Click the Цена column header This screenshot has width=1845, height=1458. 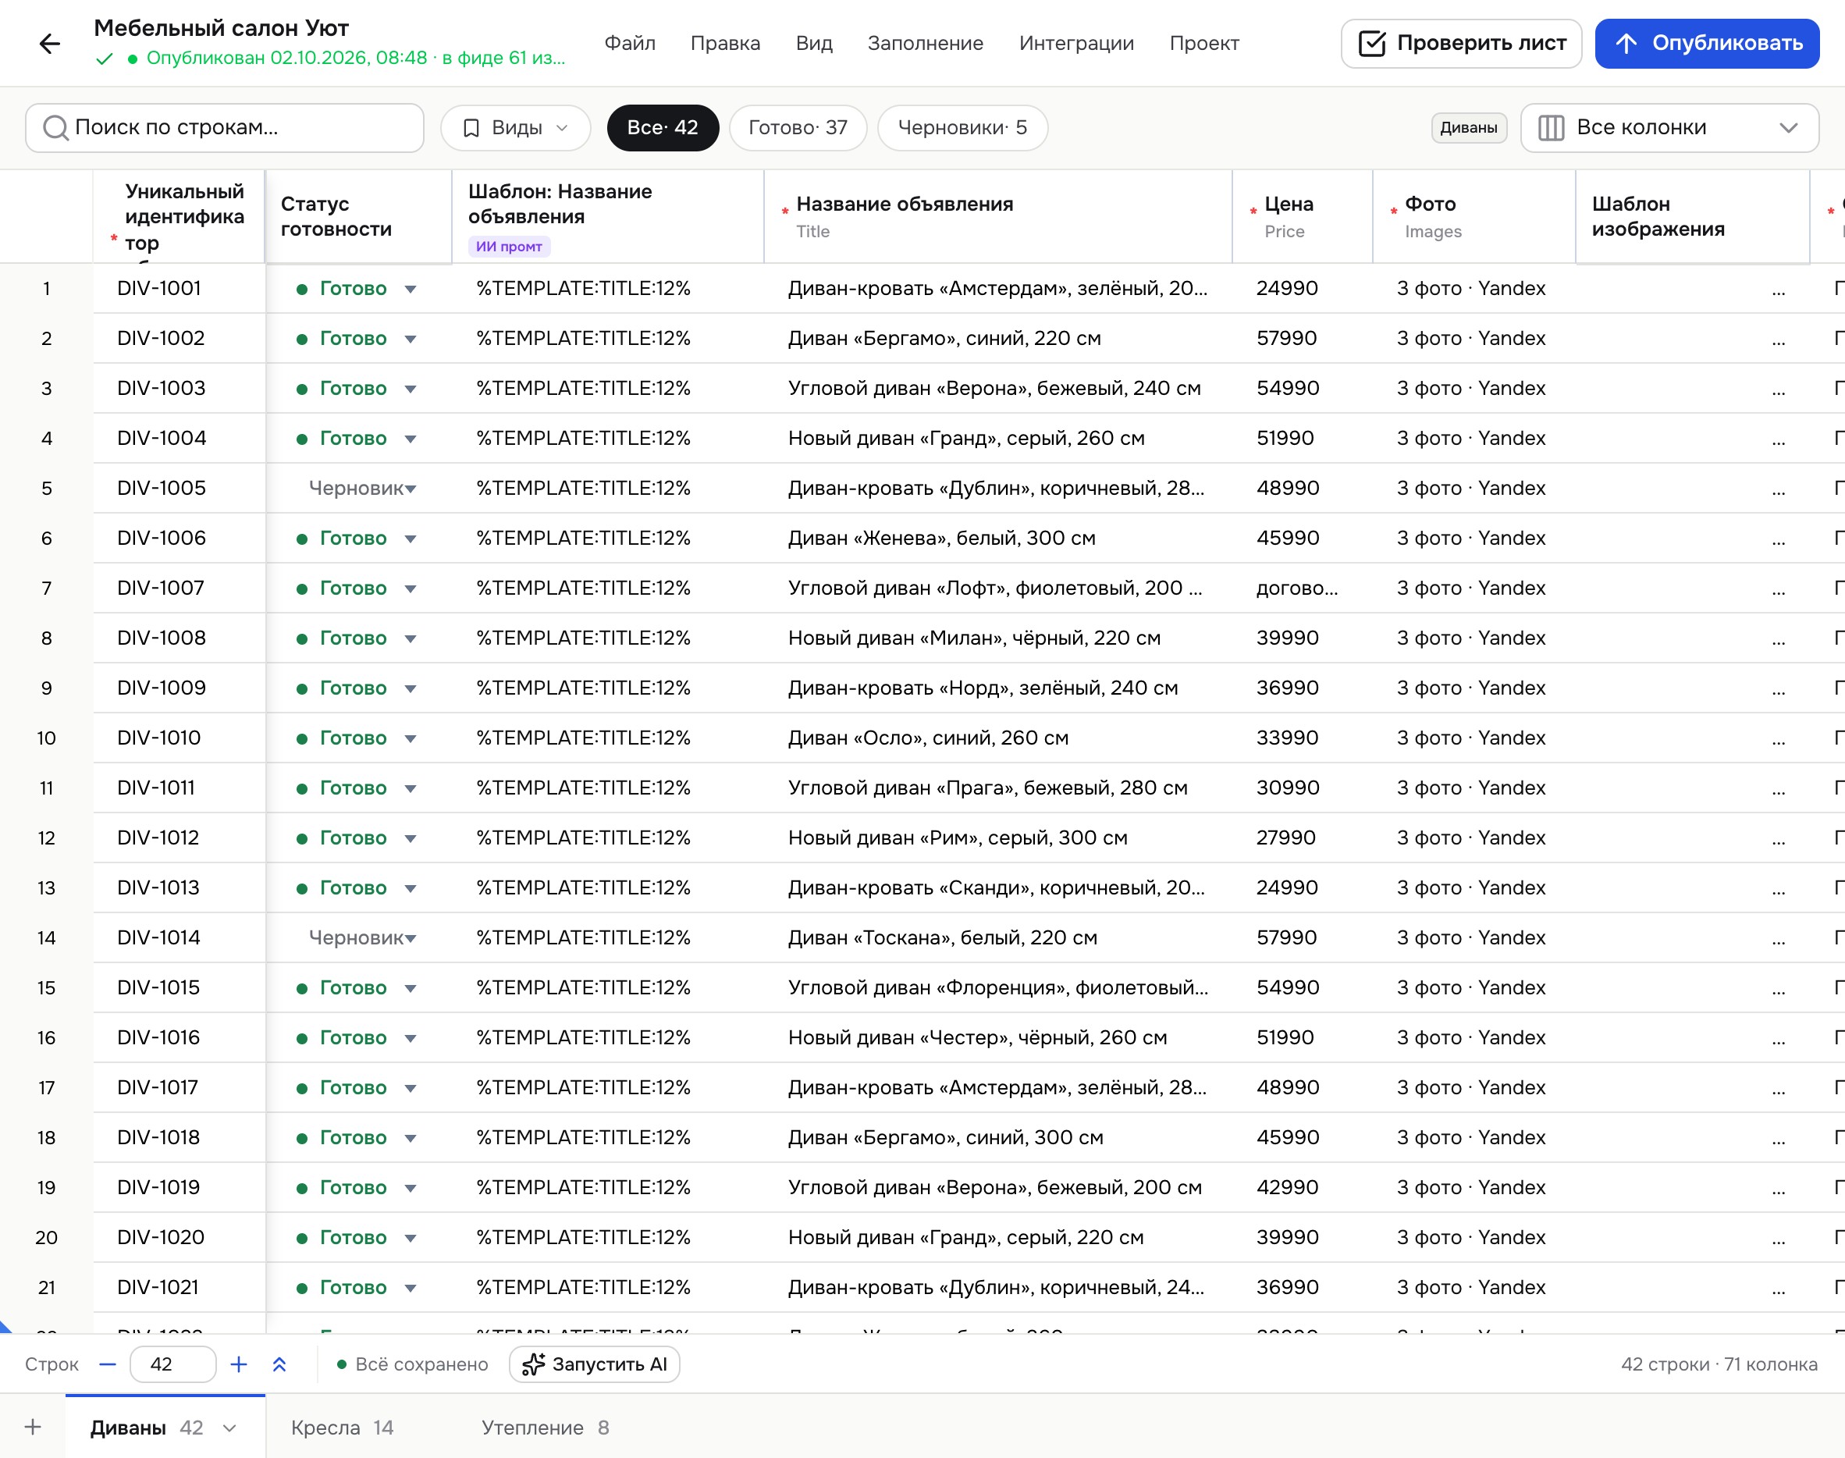pos(1303,217)
